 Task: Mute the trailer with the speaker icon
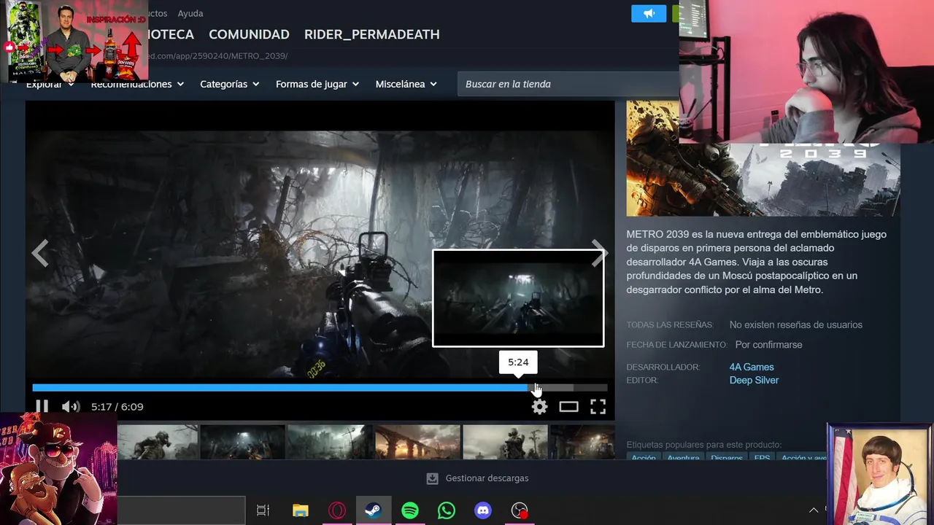(71, 407)
